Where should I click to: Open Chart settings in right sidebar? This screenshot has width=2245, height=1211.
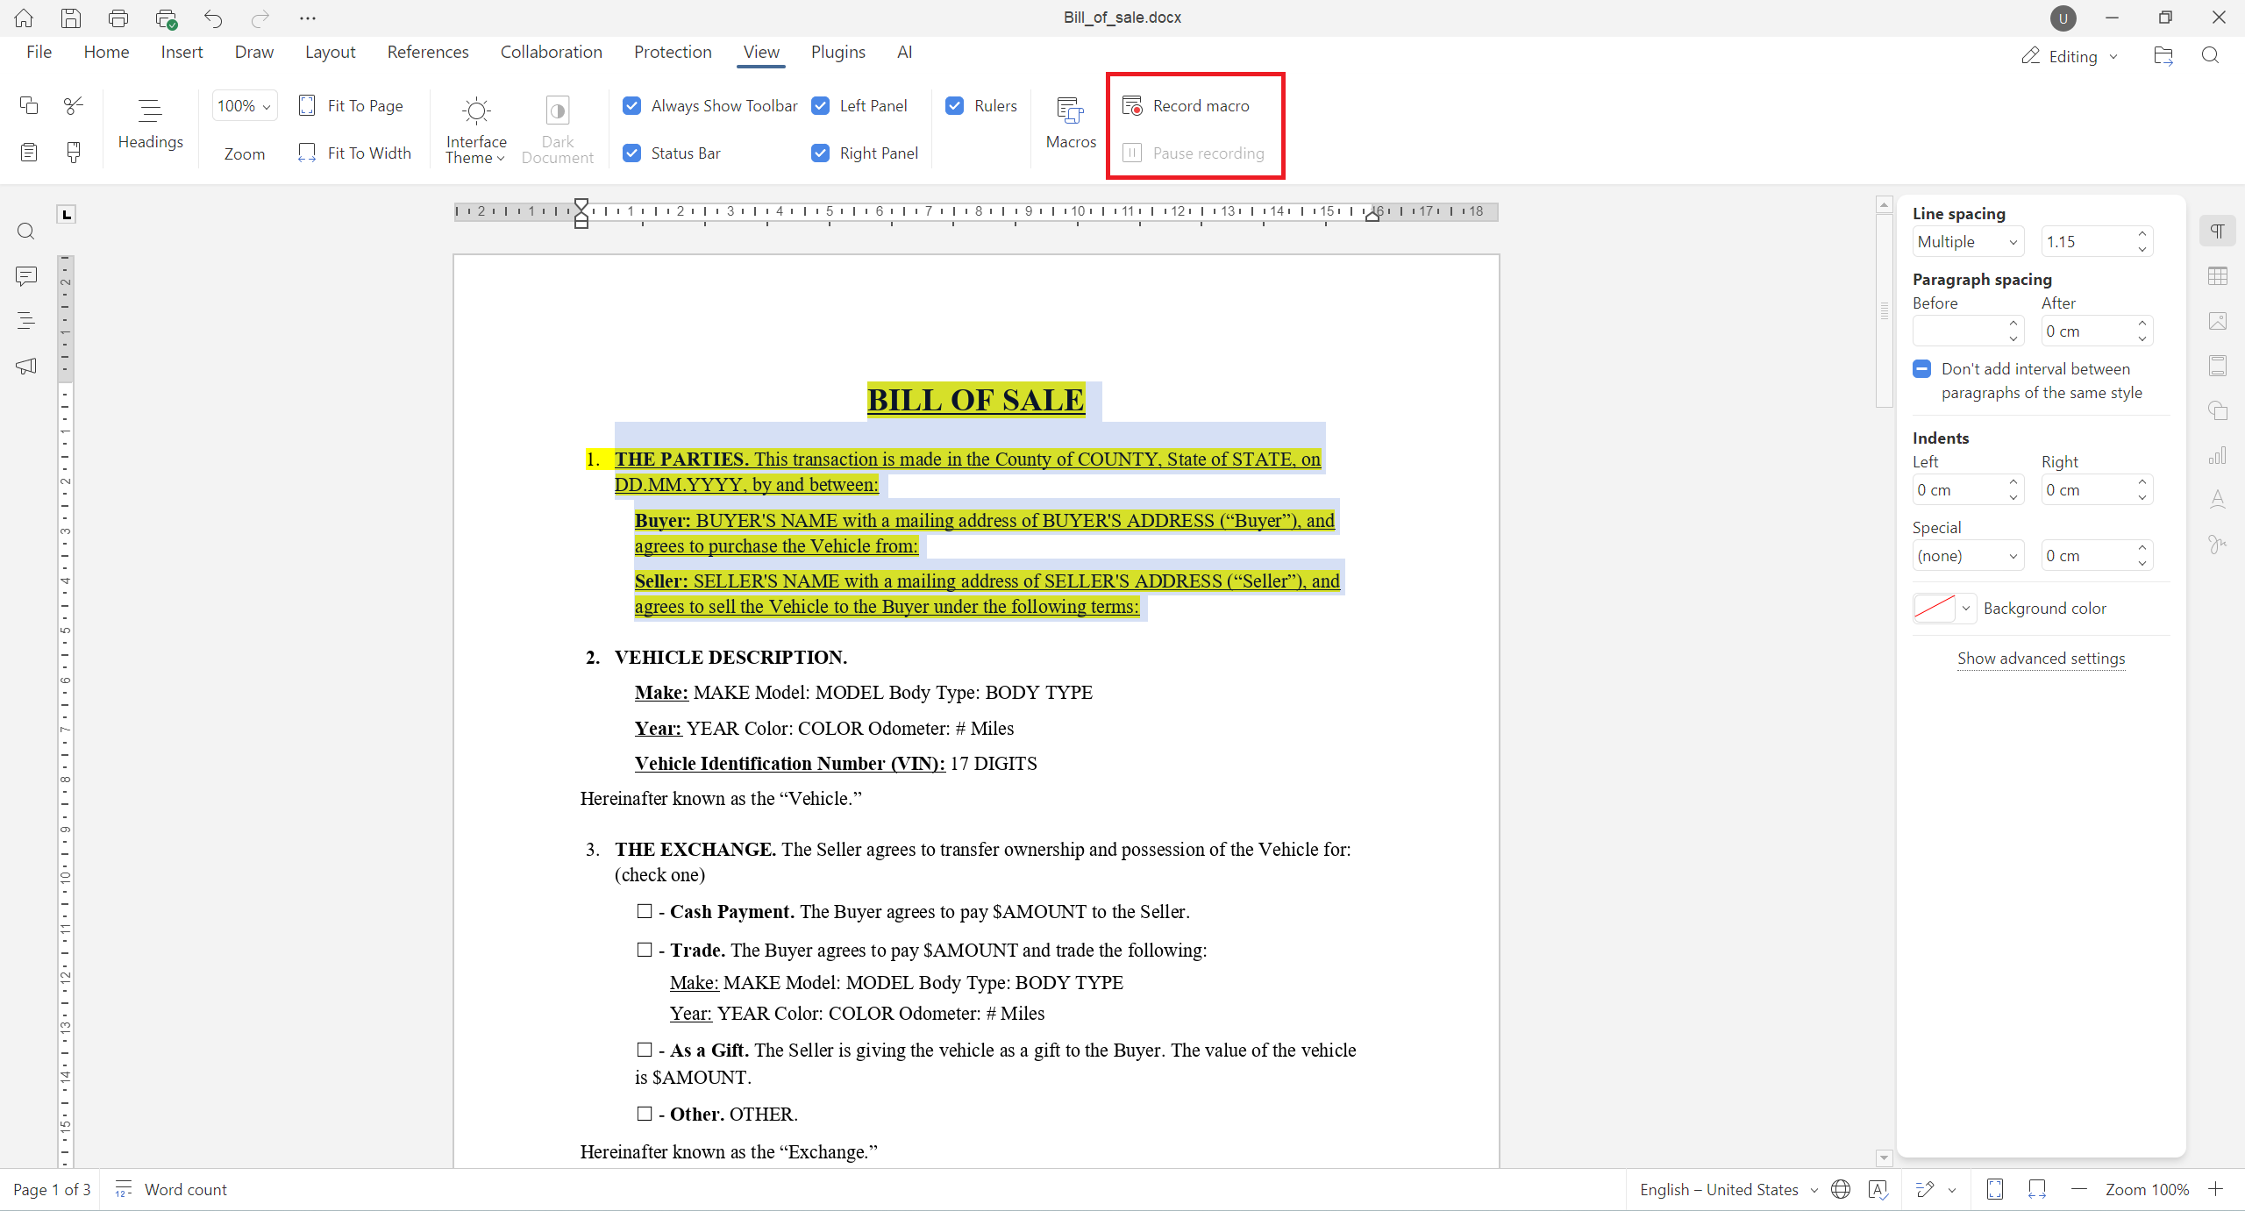(x=2219, y=455)
